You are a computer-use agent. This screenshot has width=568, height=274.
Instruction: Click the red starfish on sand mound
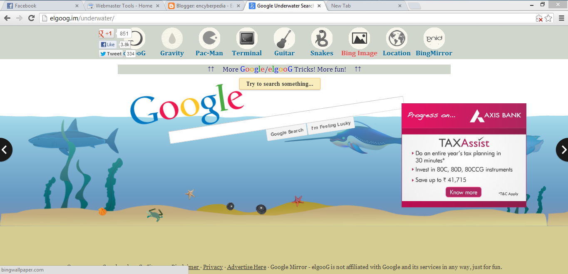(298, 201)
